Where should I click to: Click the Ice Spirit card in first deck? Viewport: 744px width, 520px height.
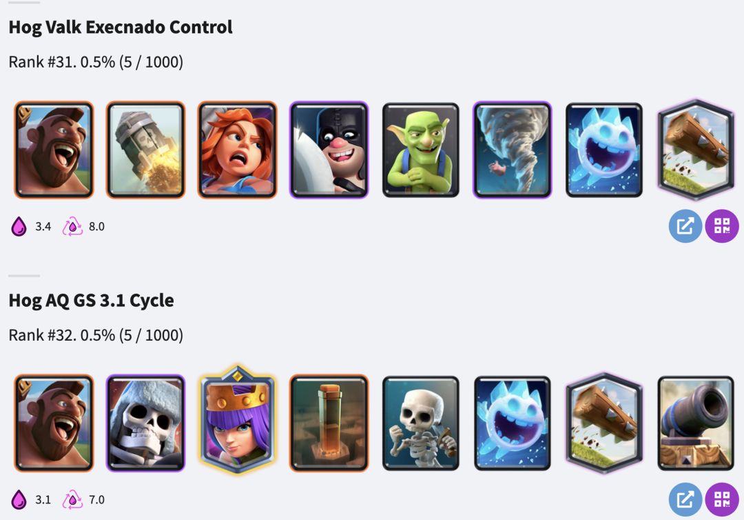(x=604, y=150)
